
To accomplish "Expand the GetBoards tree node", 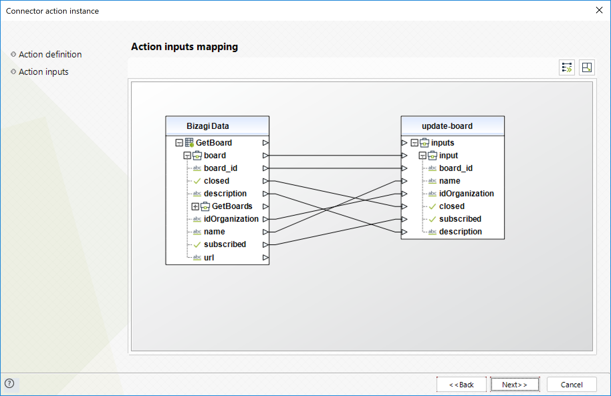I will click(x=195, y=207).
